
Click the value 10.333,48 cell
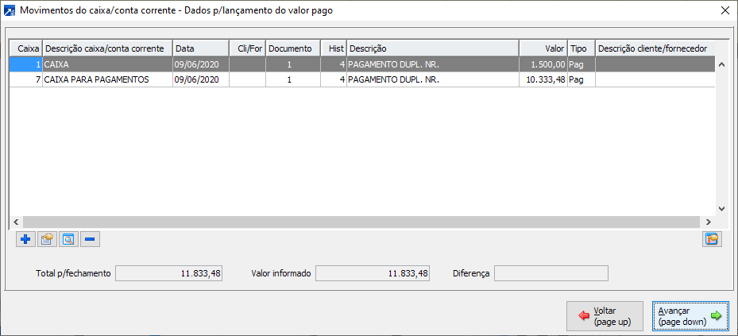tap(543, 79)
